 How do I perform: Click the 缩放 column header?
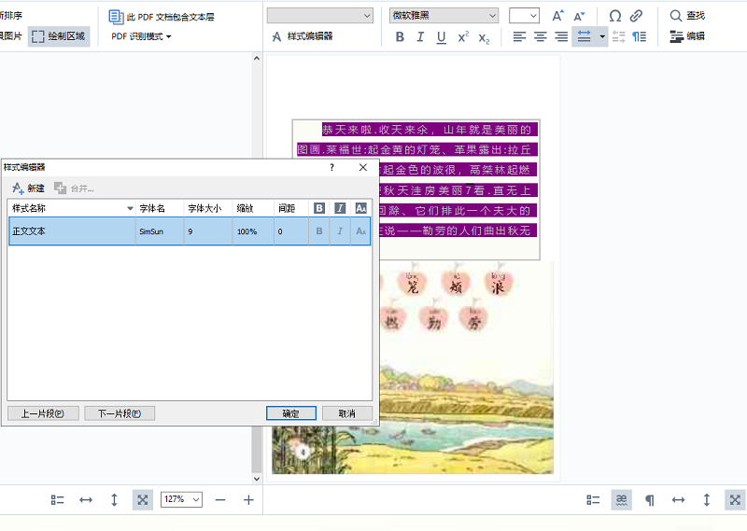coord(253,208)
